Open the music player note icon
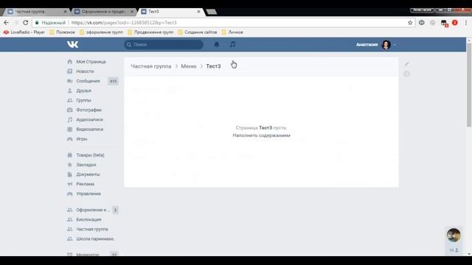Viewport: 472px width, 265px height. [232, 44]
